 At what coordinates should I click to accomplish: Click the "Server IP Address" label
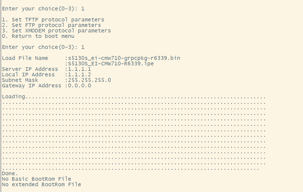(x=30, y=69)
